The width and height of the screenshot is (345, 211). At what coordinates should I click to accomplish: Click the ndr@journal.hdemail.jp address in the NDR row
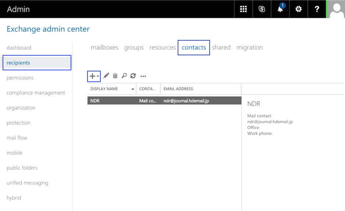tap(186, 101)
